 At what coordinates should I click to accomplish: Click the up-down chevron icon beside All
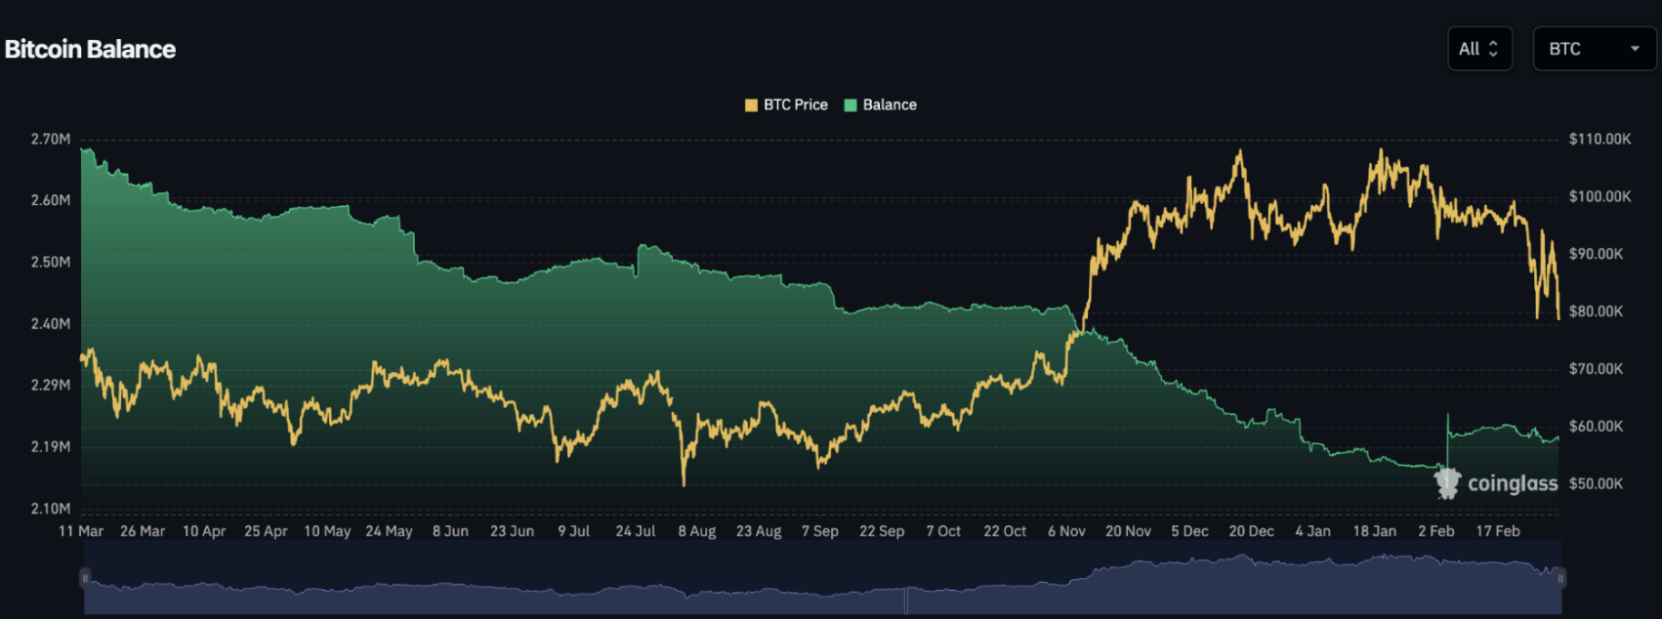(1493, 49)
